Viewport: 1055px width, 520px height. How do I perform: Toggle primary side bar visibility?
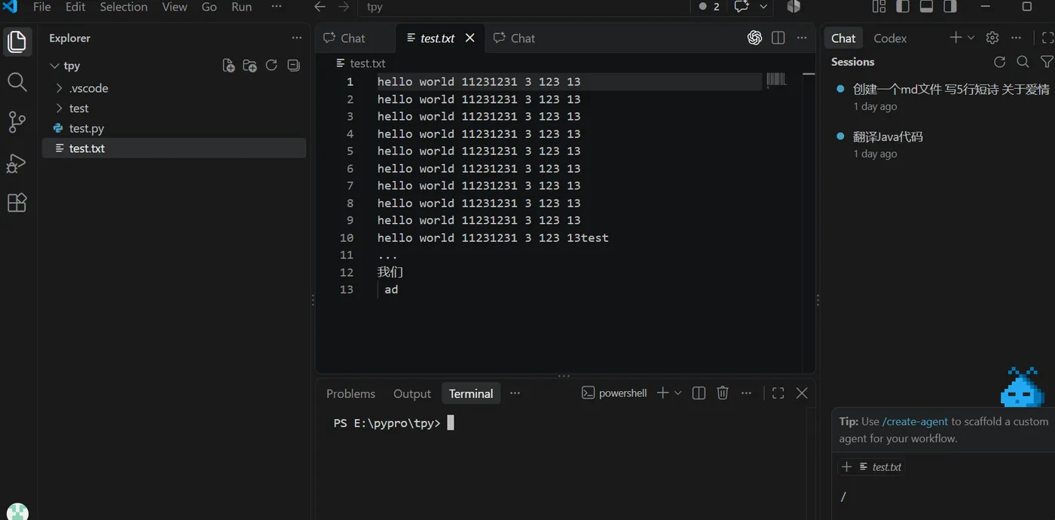[903, 7]
